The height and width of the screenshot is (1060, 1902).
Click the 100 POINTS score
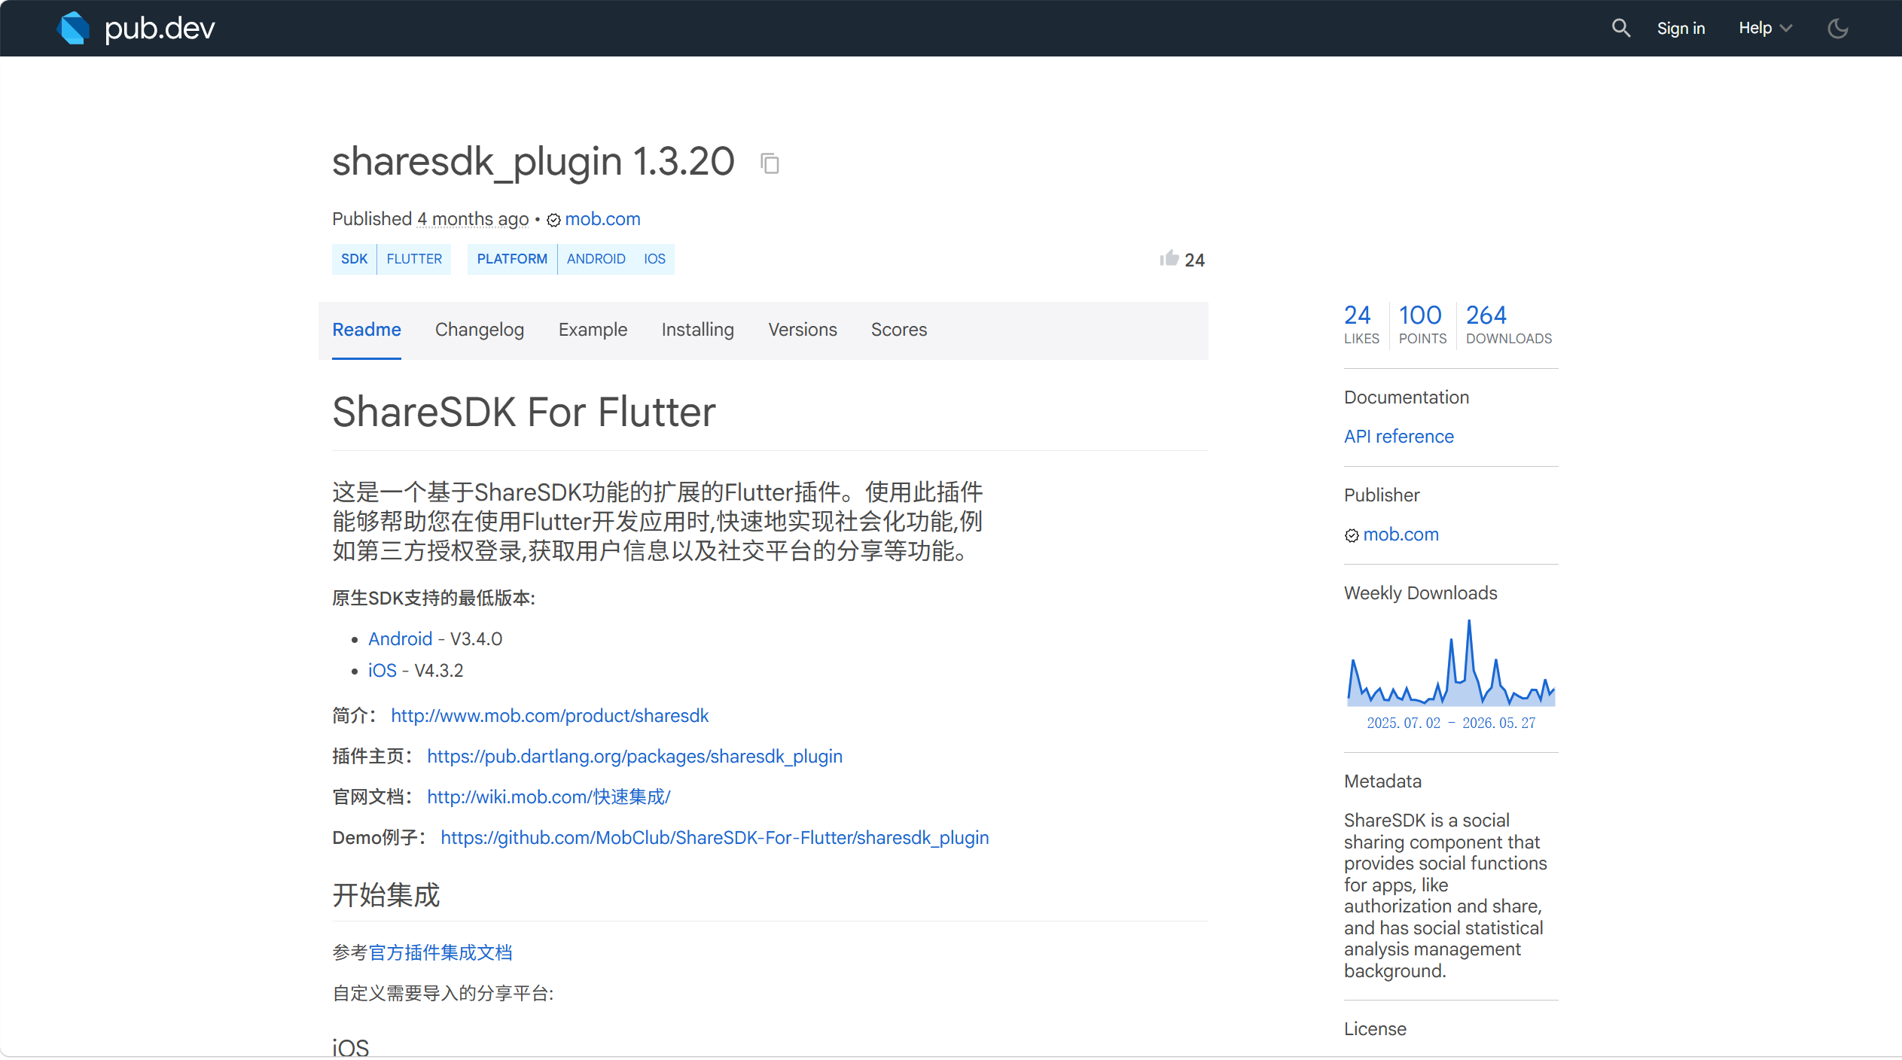[1422, 324]
